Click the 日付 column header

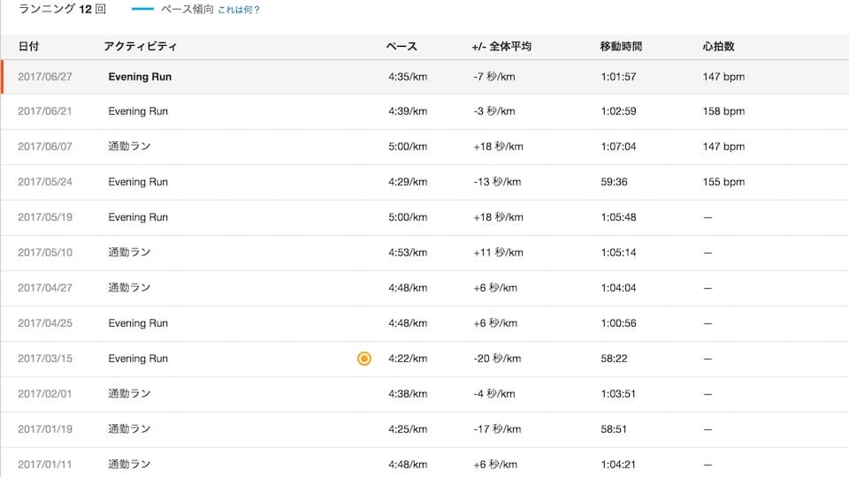tap(28, 47)
